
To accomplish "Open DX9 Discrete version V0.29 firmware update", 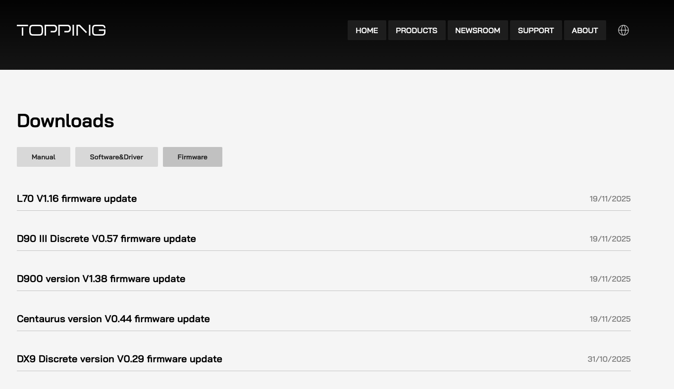I will (119, 359).
